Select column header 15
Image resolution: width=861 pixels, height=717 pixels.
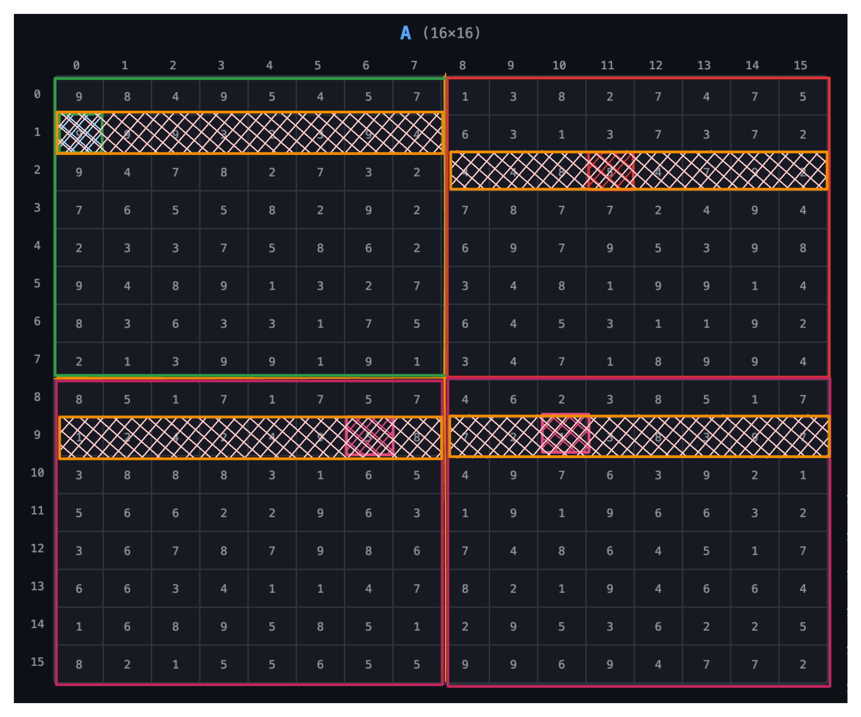coord(800,65)
